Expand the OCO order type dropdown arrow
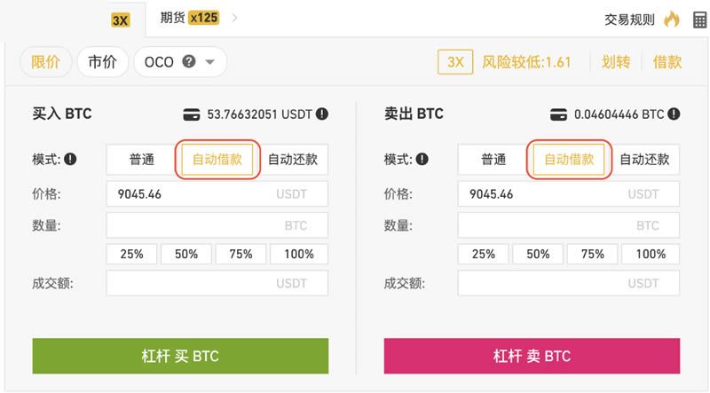Viewport: 710px width, 393px height. pyautogui.click(x=209, y=62)
